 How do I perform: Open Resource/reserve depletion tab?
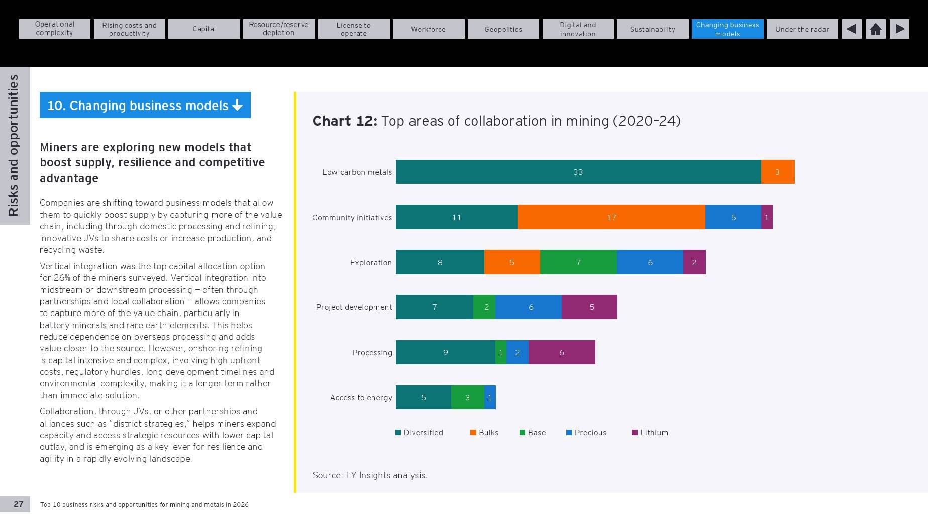point(279,29)
